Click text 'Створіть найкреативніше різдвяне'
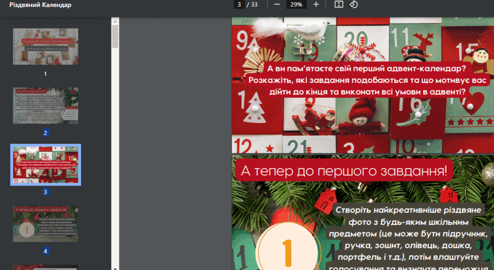This screenshot has width=494, height=270. coord(409,210)
